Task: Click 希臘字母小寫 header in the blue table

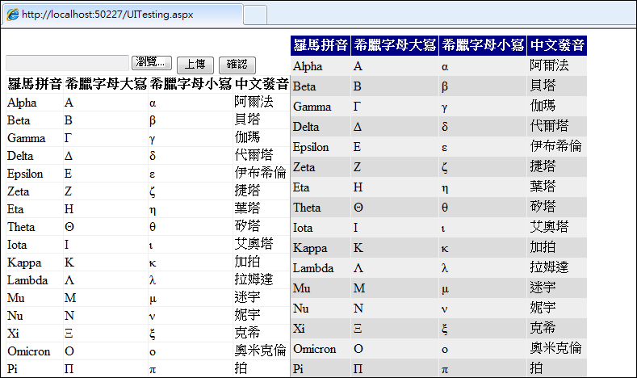Action: (x=483, y=45)
